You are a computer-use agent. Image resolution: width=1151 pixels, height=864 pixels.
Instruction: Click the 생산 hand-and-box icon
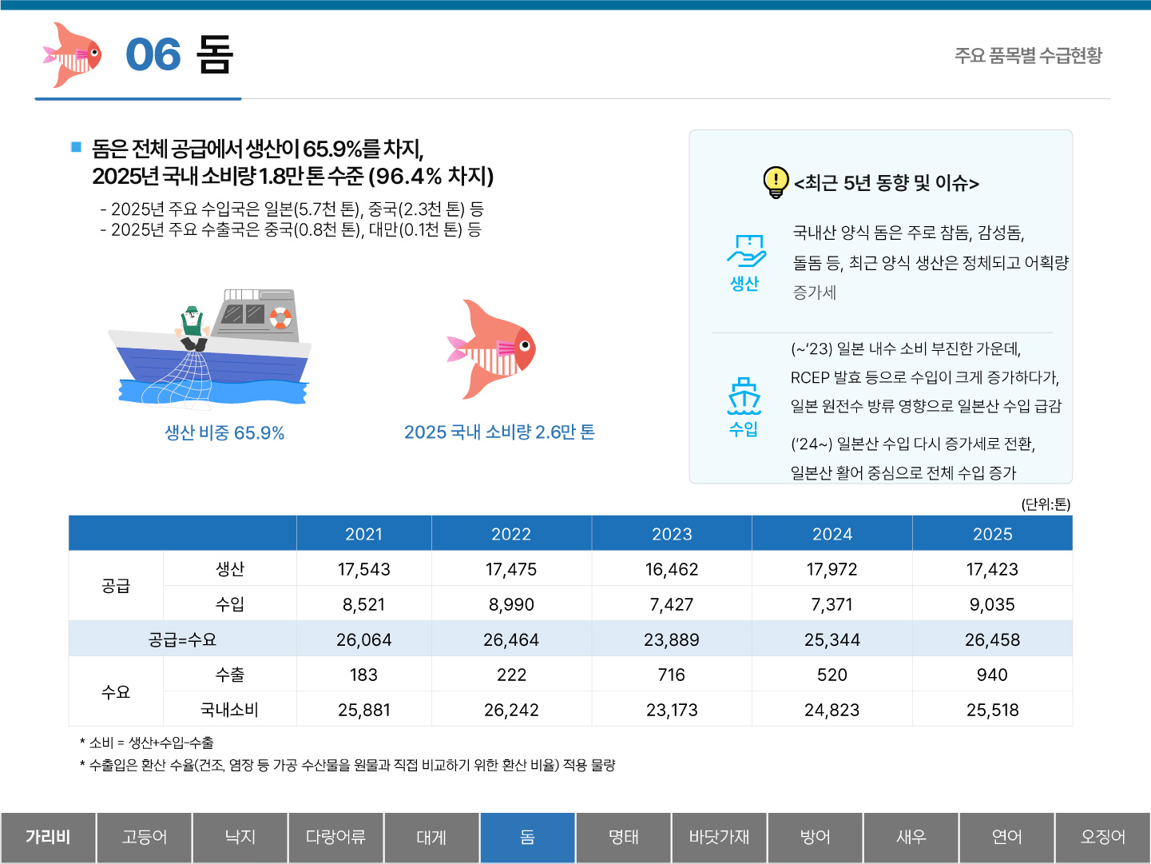pos(746,250)
